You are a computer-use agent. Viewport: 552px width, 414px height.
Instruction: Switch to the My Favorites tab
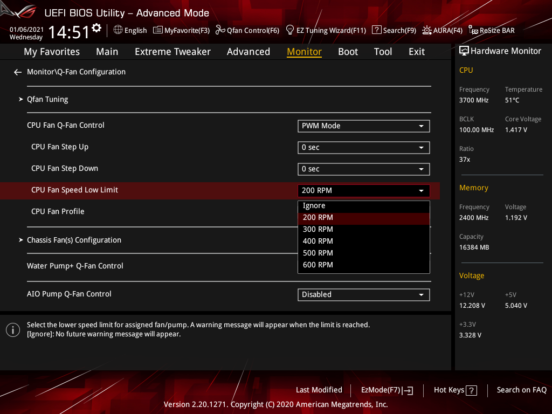click(x=52, y=52)
